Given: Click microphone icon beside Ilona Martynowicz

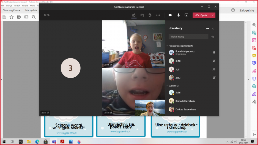Looking at the screenshot, I should tap(214, 53).
